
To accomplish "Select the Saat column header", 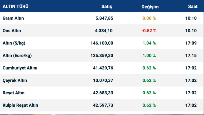I will pos(193,7).
